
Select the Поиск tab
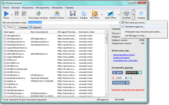coord(8,27)
